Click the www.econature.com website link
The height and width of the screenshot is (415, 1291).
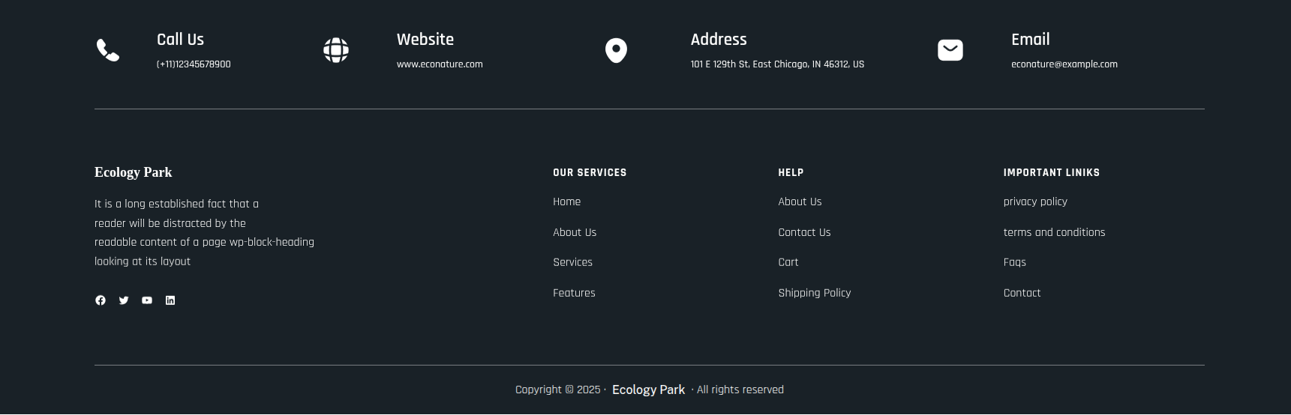coord(440,64)
